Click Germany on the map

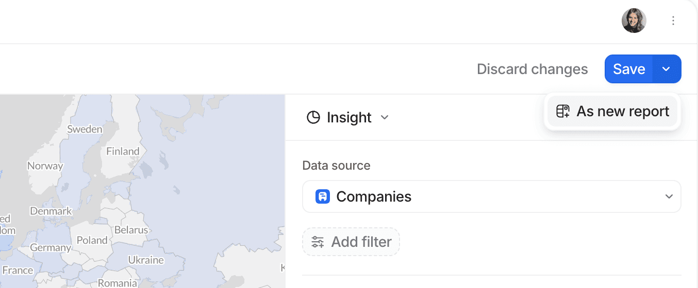click(50, 247)
